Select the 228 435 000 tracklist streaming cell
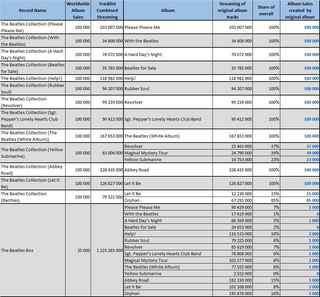Viewport: 320px width, 297px height. [x=107, y=170]
